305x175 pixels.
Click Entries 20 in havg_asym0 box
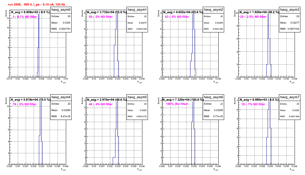click(61, 16)
